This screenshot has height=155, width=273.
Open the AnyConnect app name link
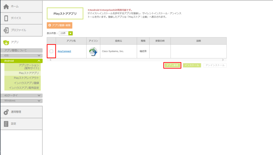[64, 51]
